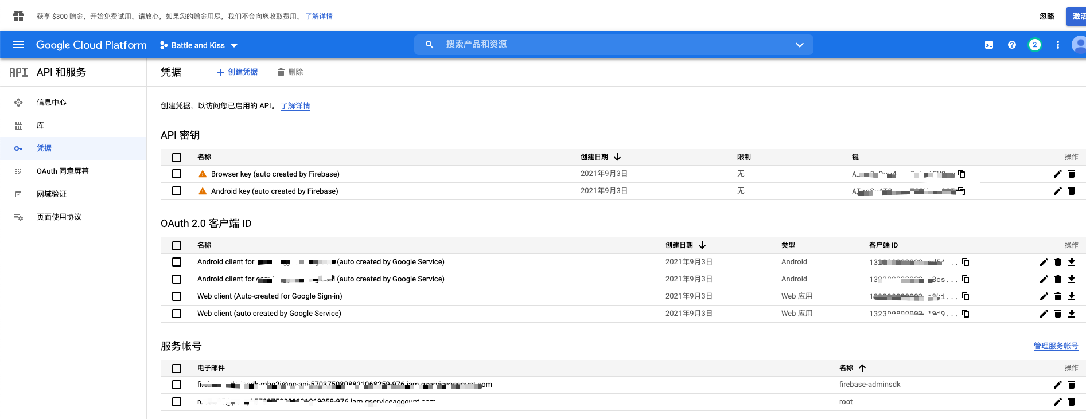Select the firebase-adminsdk name cell

pos(870,385)
